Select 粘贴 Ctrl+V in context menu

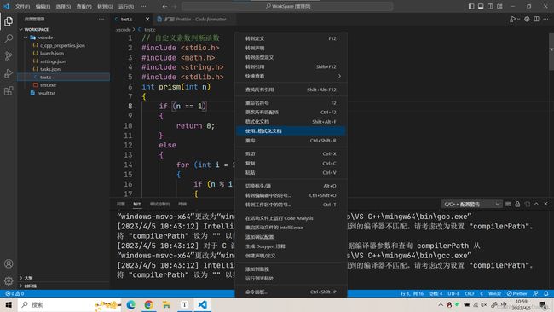point(291,172)
